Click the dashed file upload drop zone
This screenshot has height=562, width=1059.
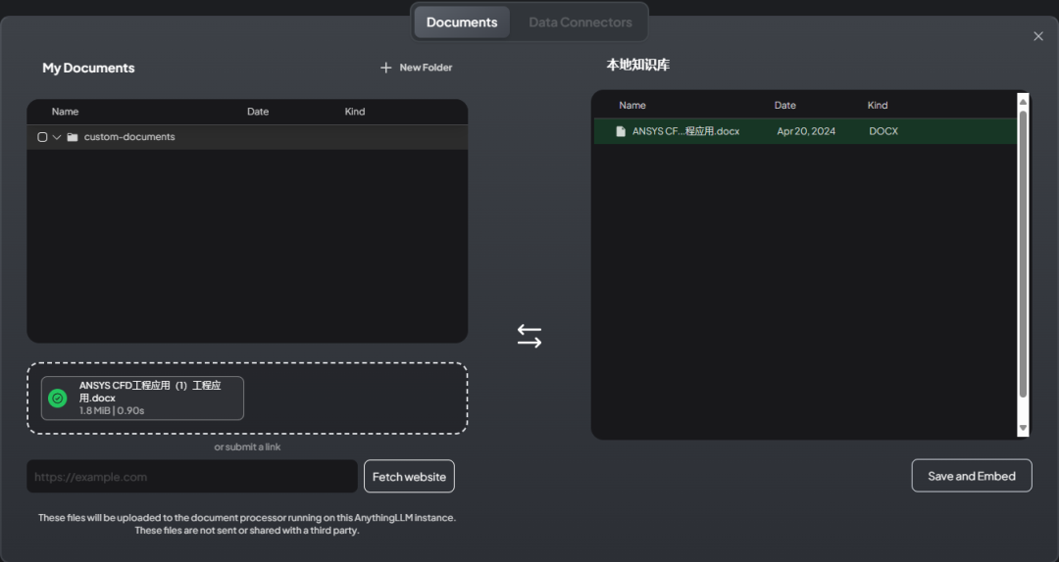pyautogui.click(x=353, y=398)
